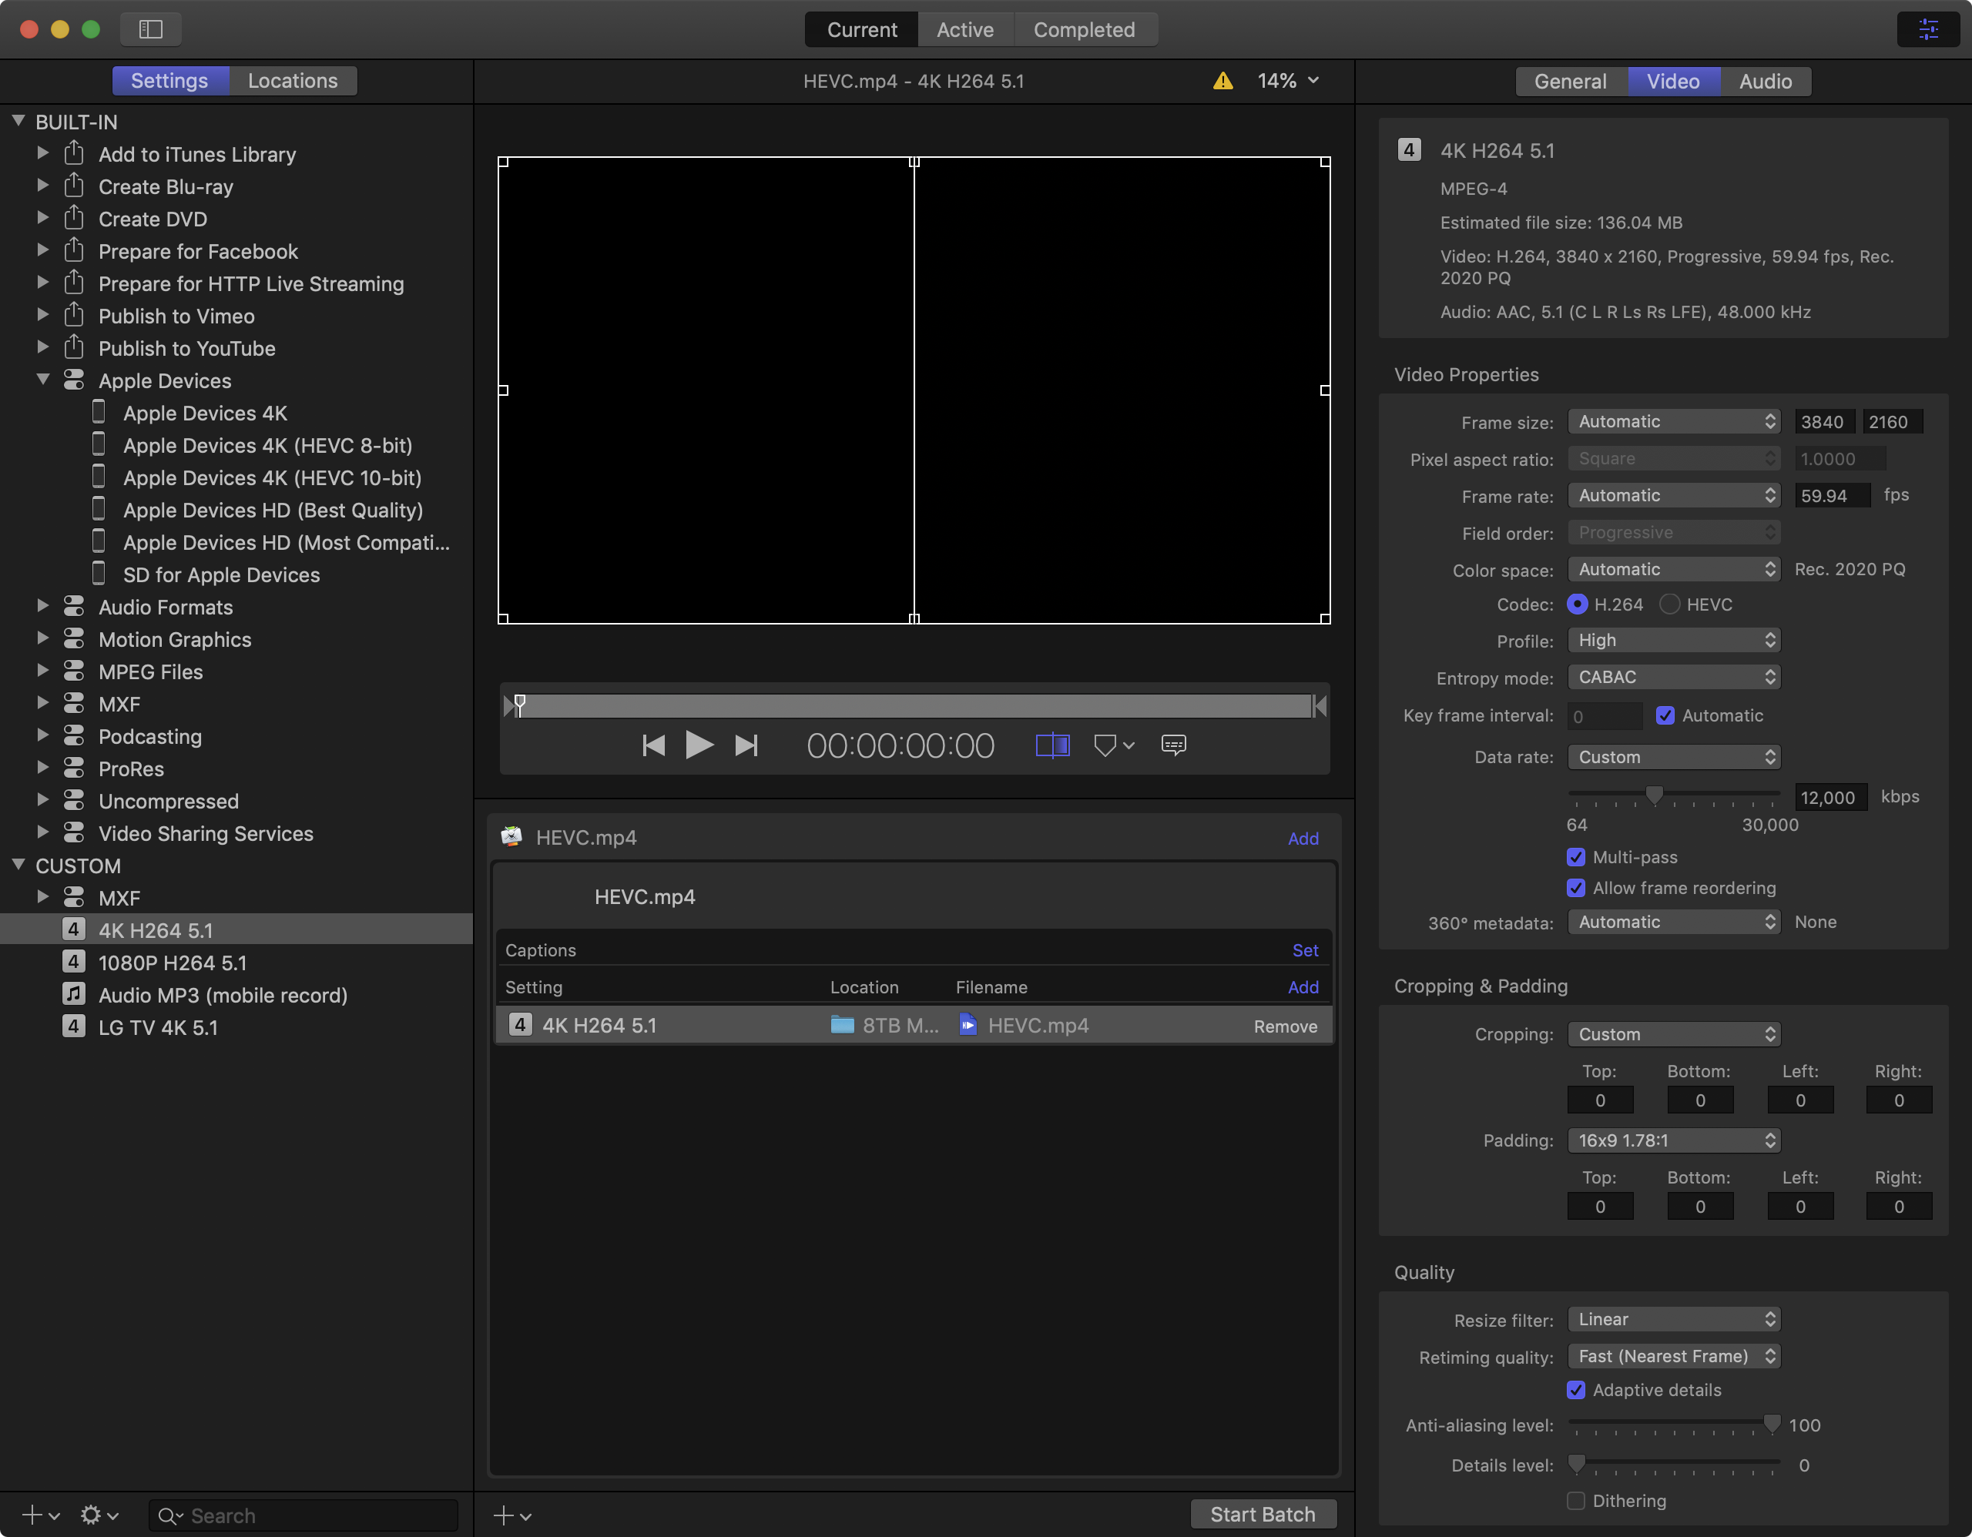Open the Retiming quality dropdown
Screen dimensions: 1972x1537
1673,1357
